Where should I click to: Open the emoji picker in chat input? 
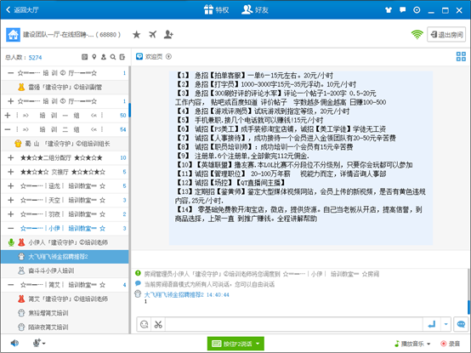[x=145, y=324]
